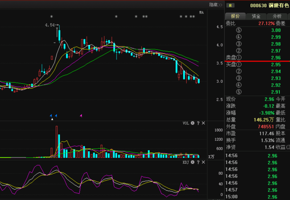Open KDJ indicator settings gear

(x=192, y=162)
